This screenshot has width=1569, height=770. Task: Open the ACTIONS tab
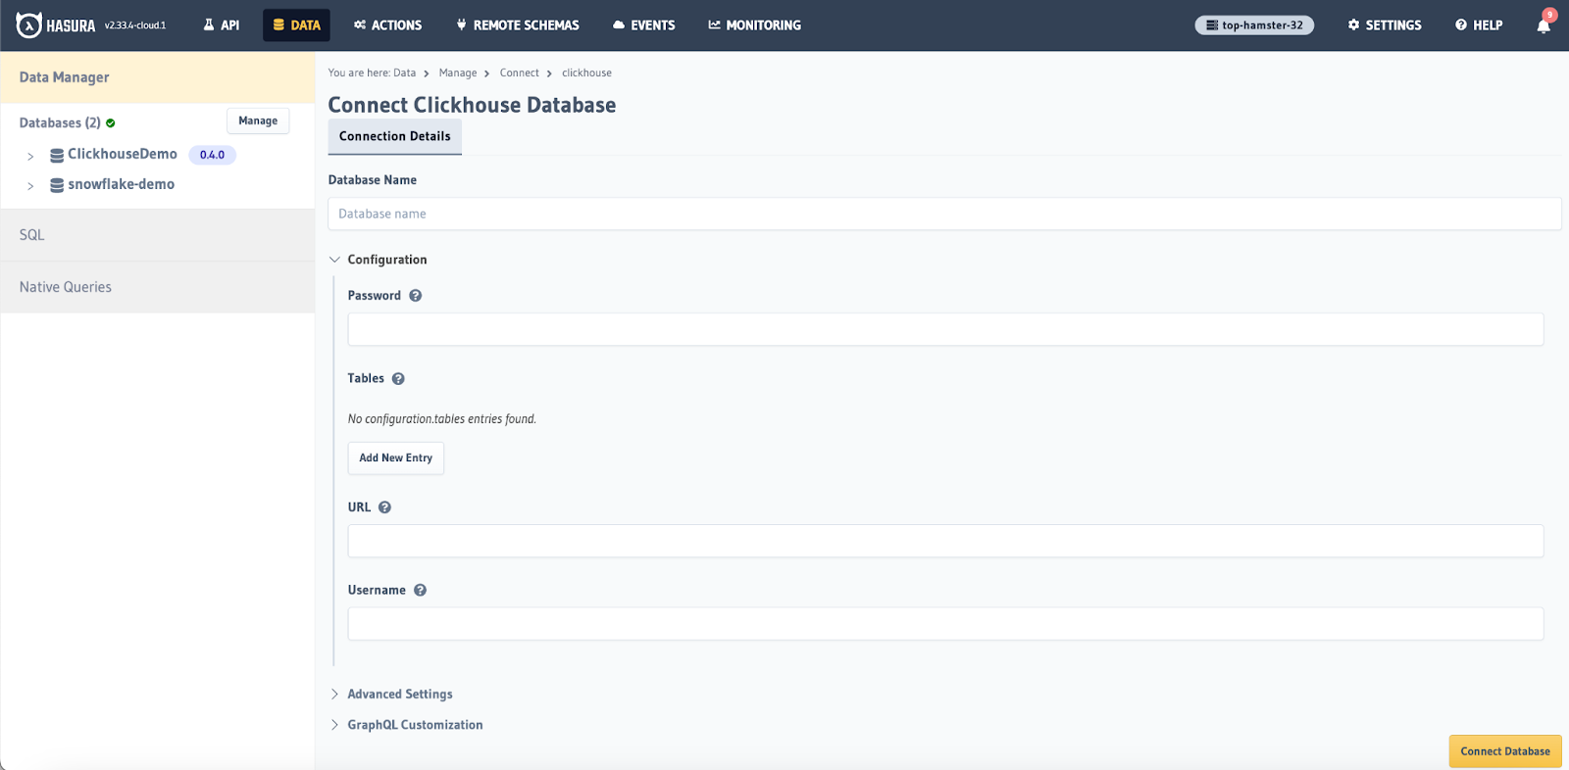[388, 25]
